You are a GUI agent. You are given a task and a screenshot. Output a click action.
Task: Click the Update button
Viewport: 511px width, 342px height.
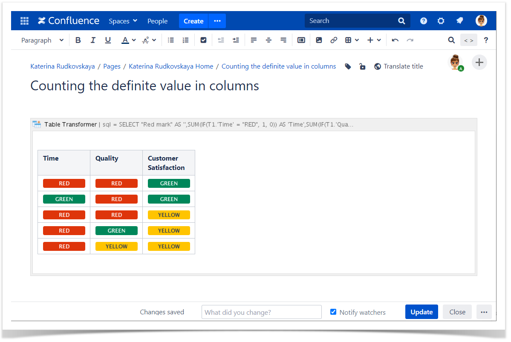422,312
